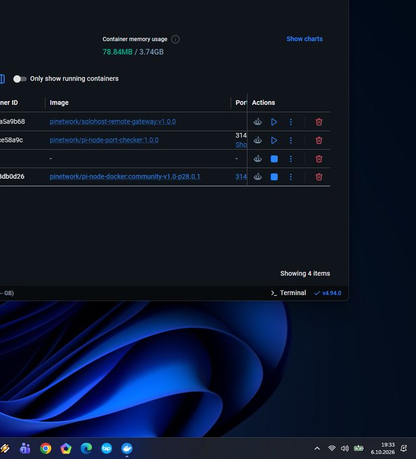Open the Terminal panel
This screenshot has height=459, width=416.
[288, 293]
